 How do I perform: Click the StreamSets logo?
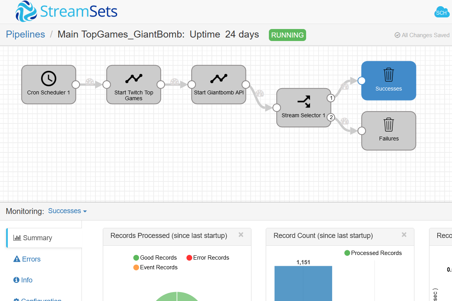[x=66, y=12]
